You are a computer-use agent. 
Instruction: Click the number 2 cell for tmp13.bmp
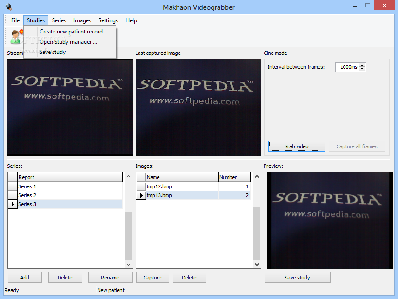point(234,195)
